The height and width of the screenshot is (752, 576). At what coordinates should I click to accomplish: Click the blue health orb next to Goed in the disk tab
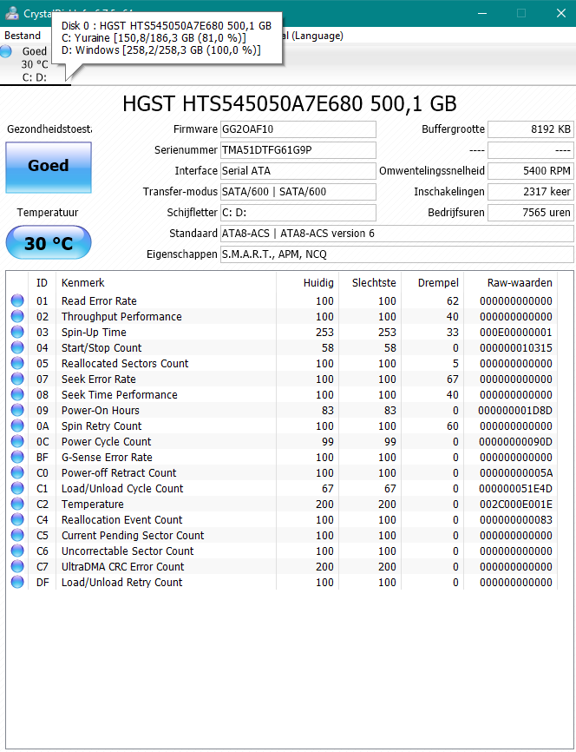tap(6, 51)
